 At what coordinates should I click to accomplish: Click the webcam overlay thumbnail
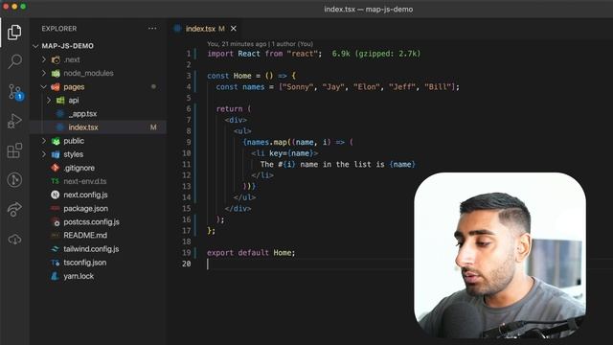click(x=500, y=255)
